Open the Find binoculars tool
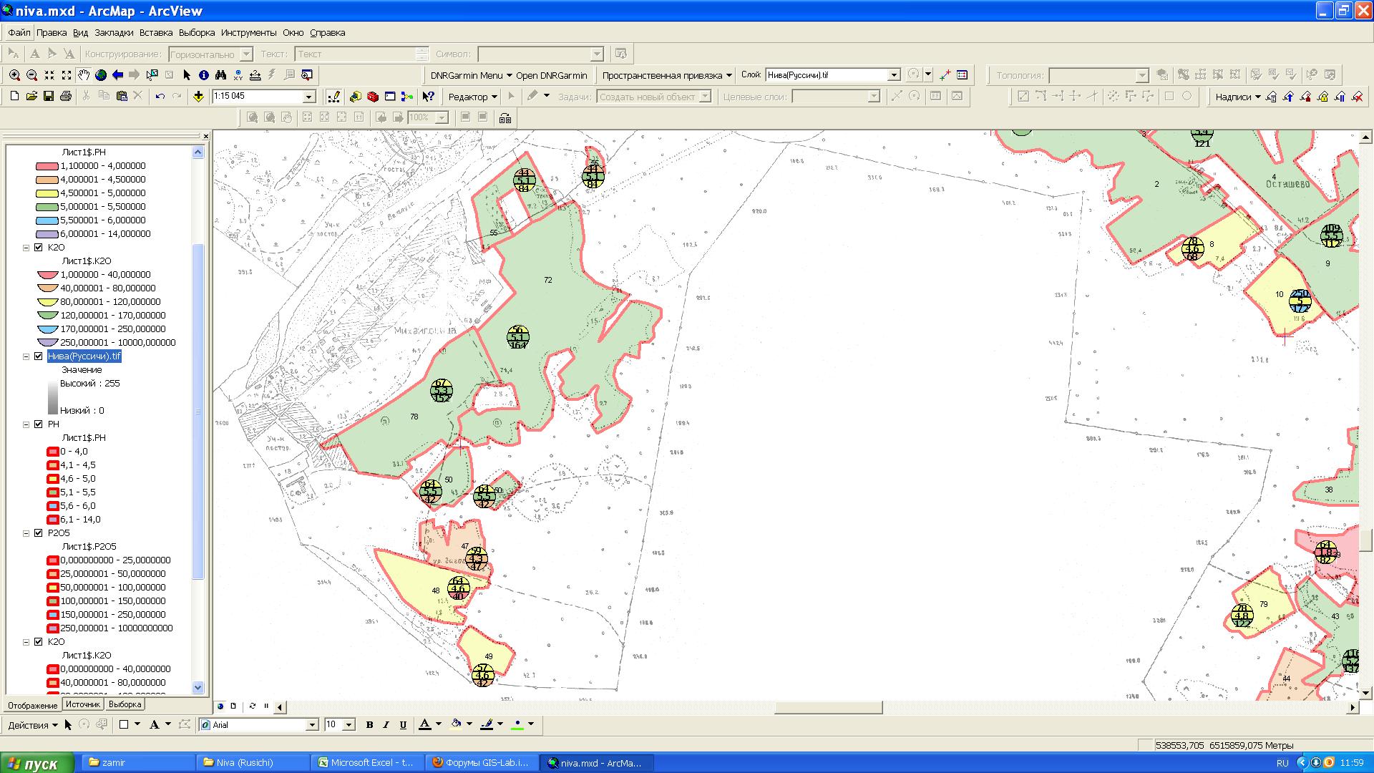This screenshot has height=773, width=1374. [221, 75]
